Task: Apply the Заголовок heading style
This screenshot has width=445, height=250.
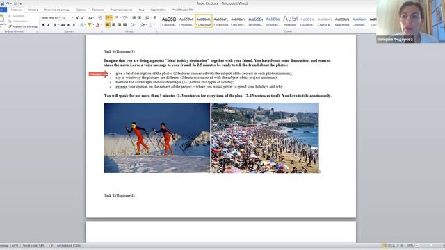Action: point(169,21)
